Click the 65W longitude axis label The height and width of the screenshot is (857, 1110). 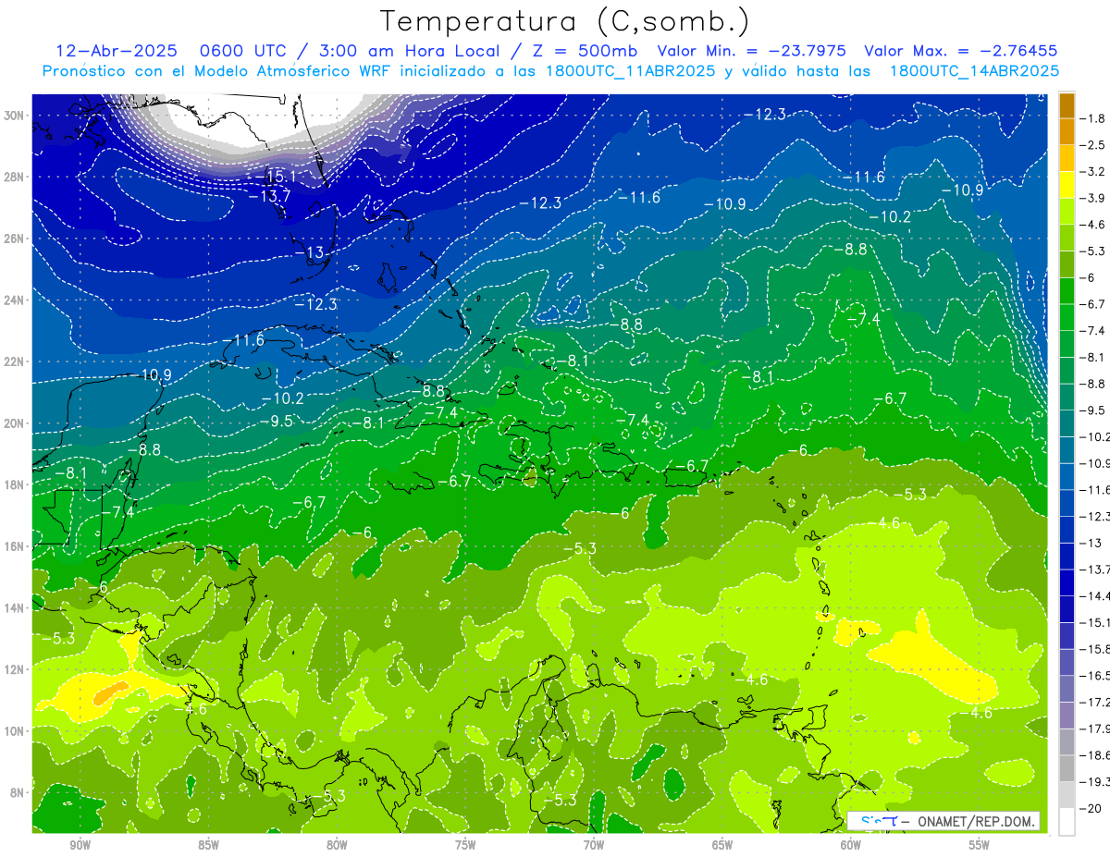pyautogui.click(x=722, y=845)
